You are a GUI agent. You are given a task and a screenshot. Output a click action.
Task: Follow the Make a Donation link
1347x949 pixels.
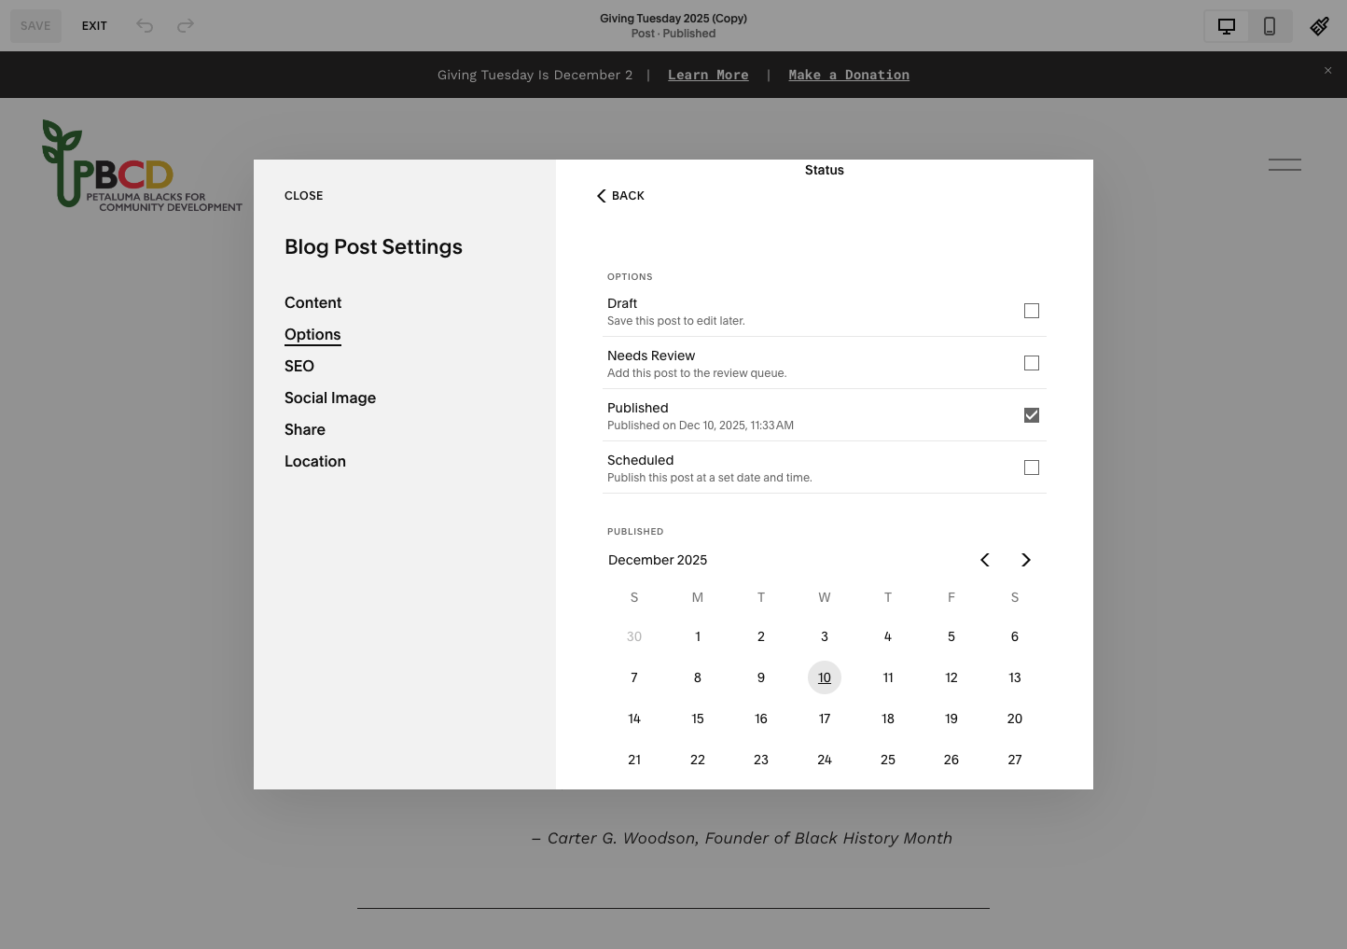[849, 75]
